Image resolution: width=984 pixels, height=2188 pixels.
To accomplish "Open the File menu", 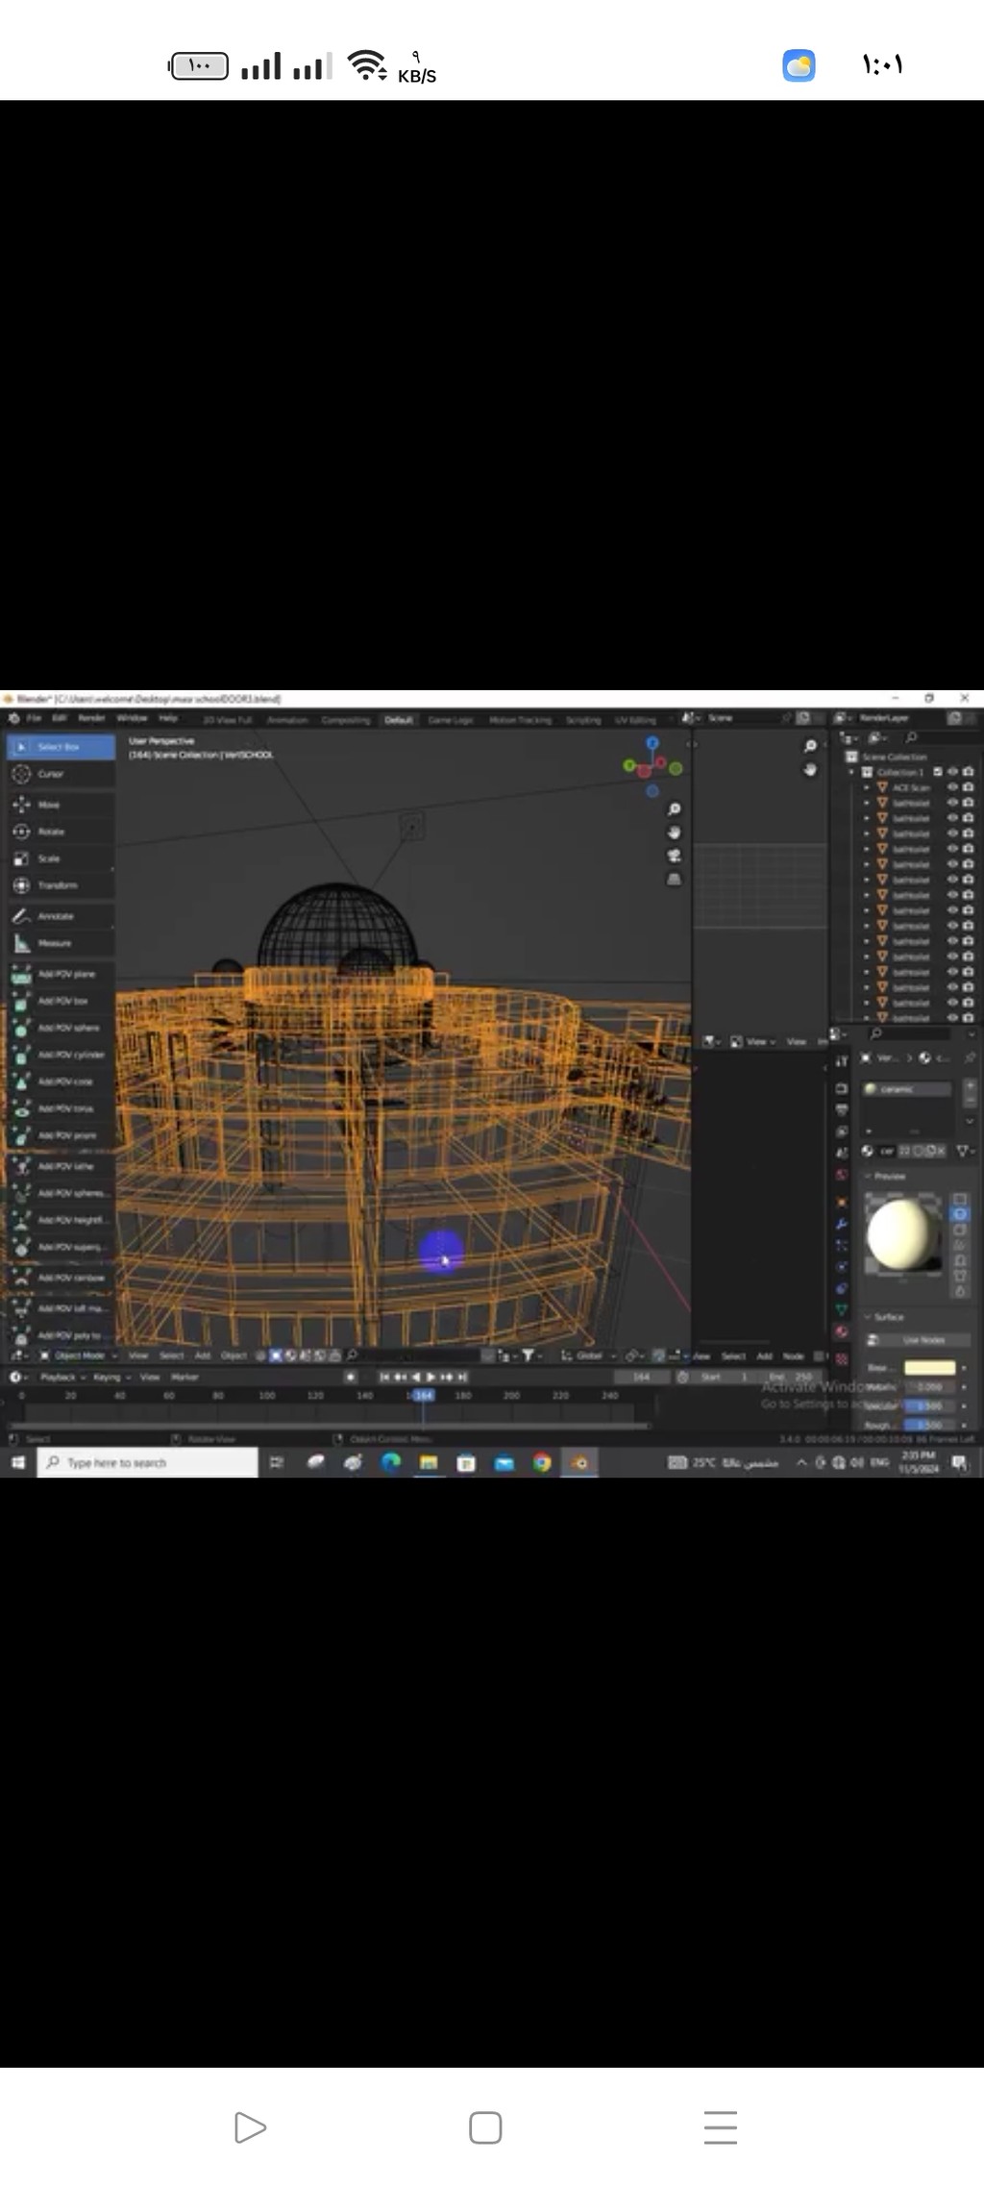I will click(34, 718).
